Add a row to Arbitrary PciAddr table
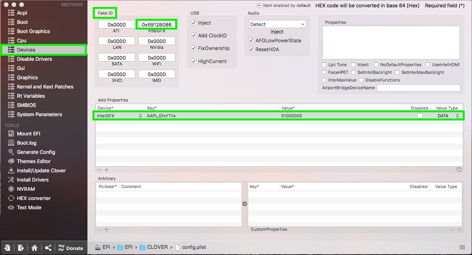Viewport: 472px width, 255px height. (106, 229)
